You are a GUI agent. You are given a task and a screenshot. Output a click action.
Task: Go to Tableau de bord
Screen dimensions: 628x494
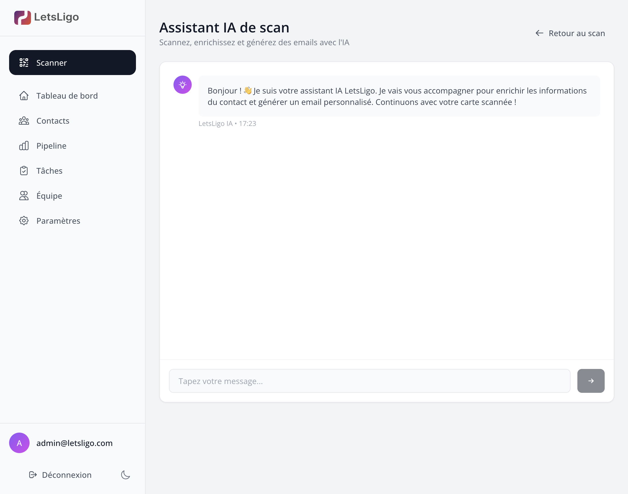click(x=72, y=96)
